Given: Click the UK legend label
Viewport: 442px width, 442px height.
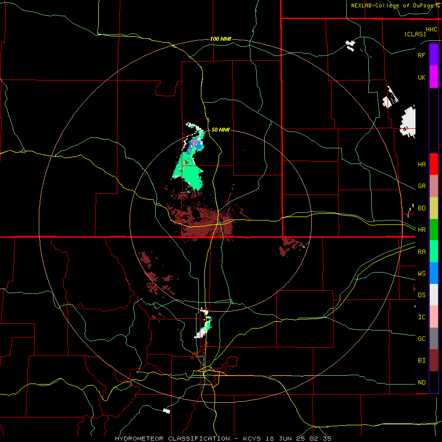Looking at the screenshot, I should pos(421,77).
